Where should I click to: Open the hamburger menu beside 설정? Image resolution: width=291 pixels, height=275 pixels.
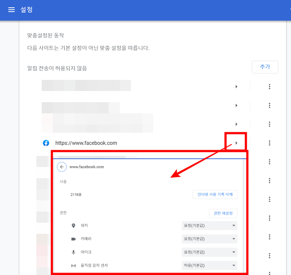point(11,10)
